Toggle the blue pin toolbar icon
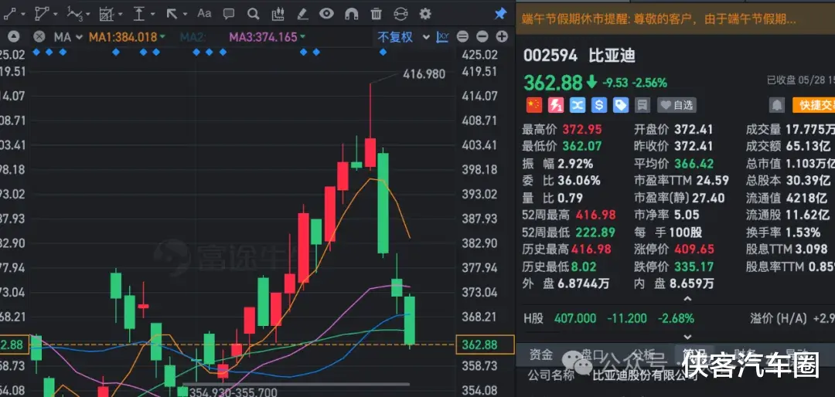Image resolution: width=835 pixels, height=397 pixels. [500, 14]
